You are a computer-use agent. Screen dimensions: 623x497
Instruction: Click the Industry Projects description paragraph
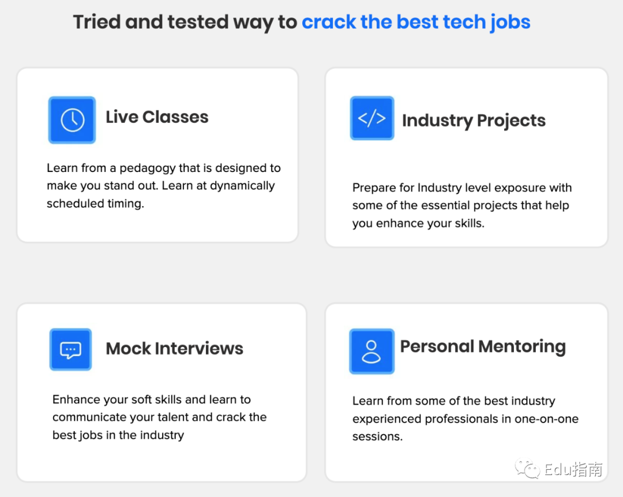pos(461,205)
